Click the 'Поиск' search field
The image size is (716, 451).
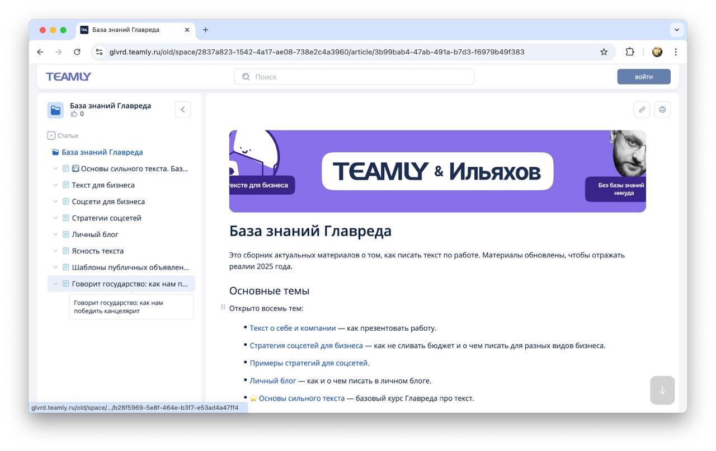[x=354, y=77]
